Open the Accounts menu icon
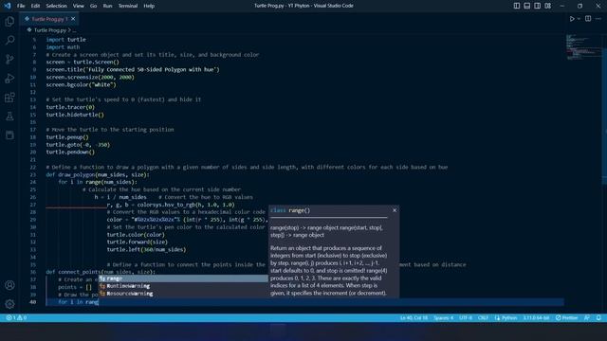The width and height of the screenshot is (607, 341). [x=9, y=285]
